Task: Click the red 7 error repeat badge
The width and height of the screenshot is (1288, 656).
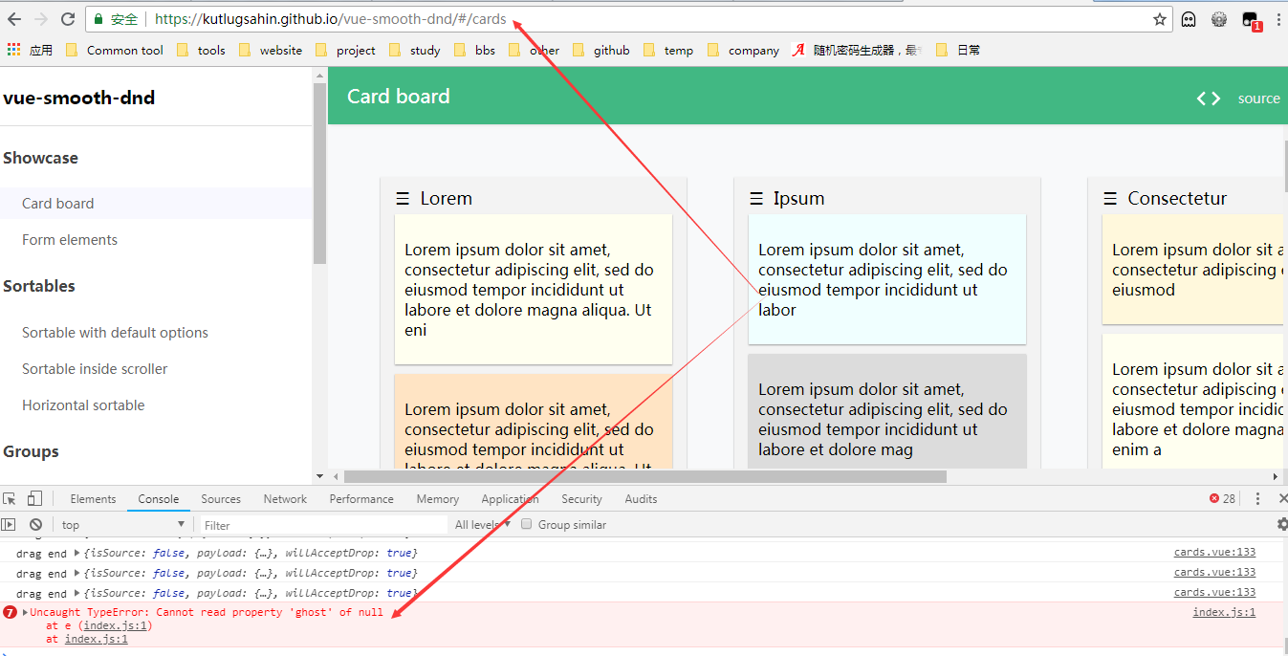Action: pos(10,612)
